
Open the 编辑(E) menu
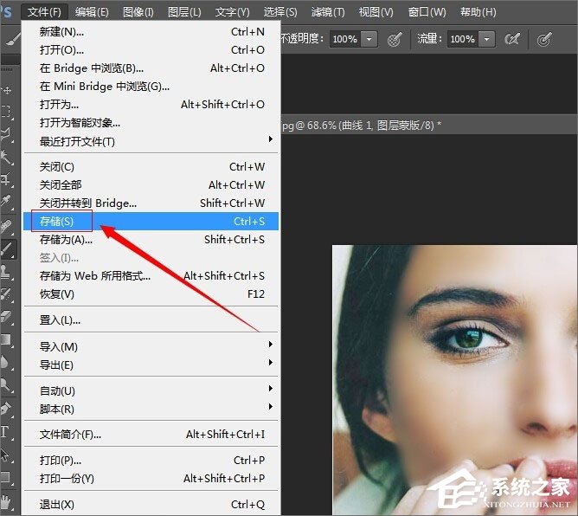(x=92, y=12)
